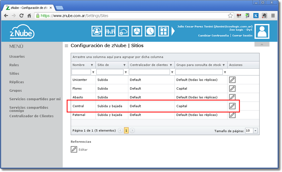This screenshot has width=282, height=172.
Task: Bookmark this page with the star icon
Action: [x=230, y=16]
